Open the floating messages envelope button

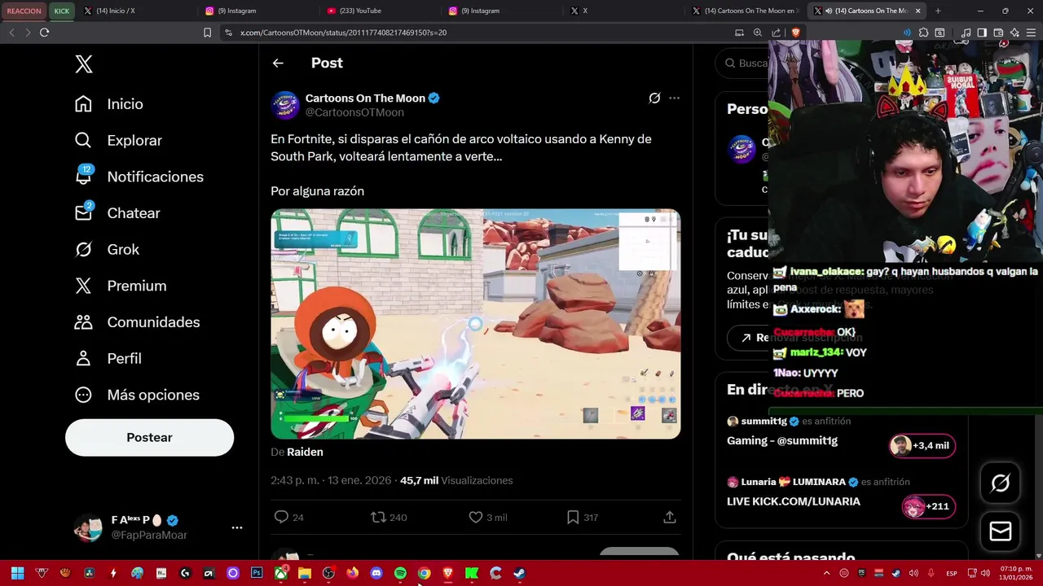tap(1000, 531)
